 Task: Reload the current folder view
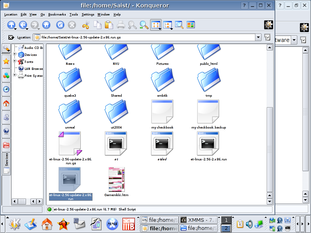(x=60, y=25)
